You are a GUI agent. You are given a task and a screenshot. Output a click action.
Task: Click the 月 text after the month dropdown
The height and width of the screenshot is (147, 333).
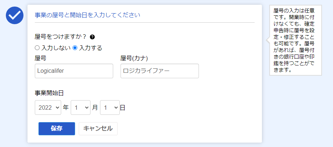(x=95, y=108)
